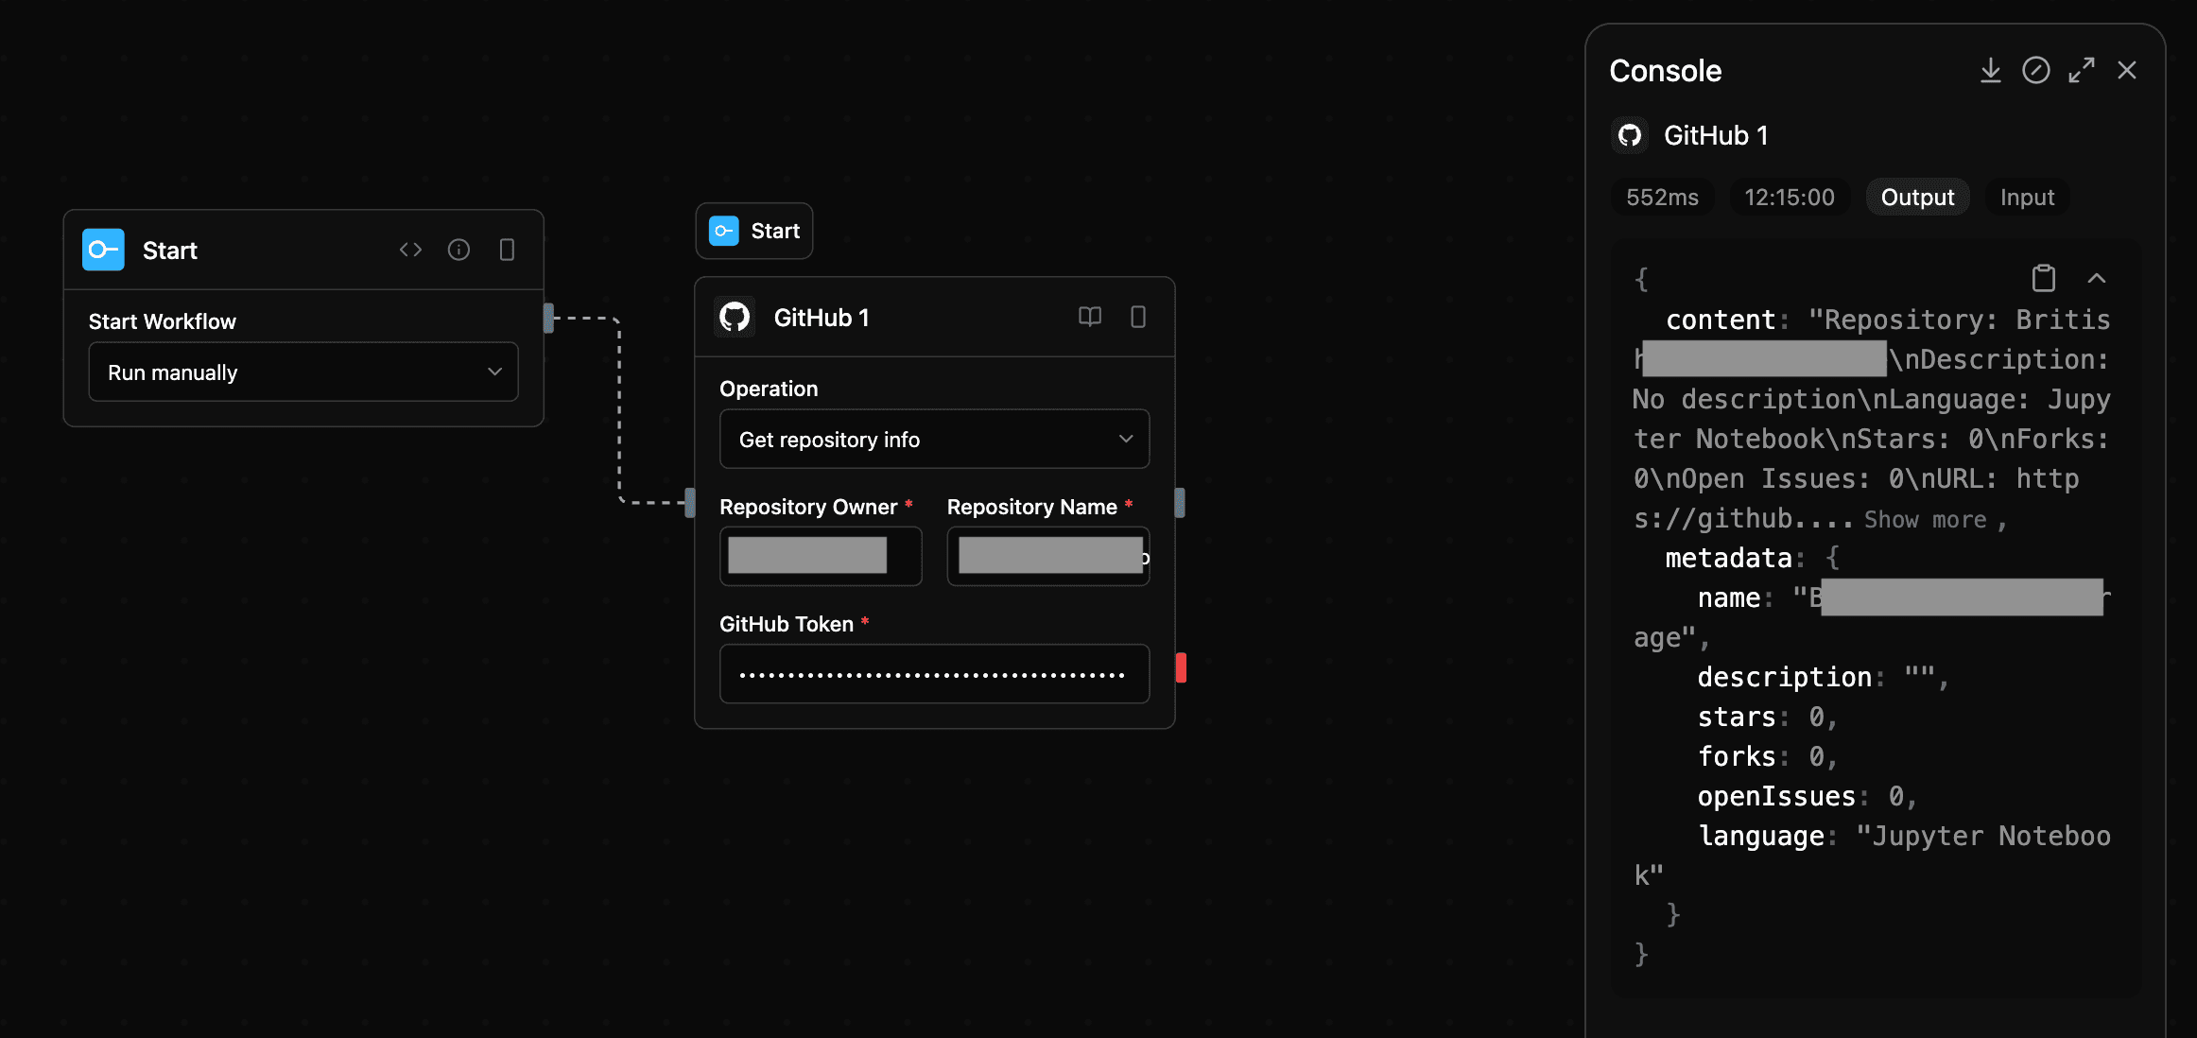The height and width of the screenshot is (1038, 2197).
Task: Click the key icon on the Start node
Action: point(102,250)
